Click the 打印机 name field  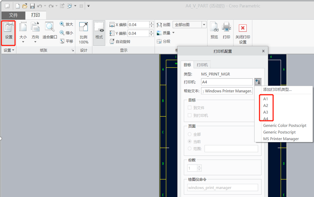point(227,82)
